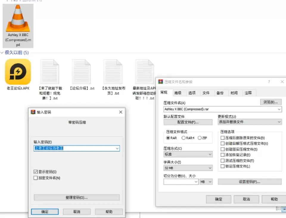Viewport: 286px width, 218px height.
Task: Select the Ashley X BBC mp4 VLC file icon
Action: [18, 18]
